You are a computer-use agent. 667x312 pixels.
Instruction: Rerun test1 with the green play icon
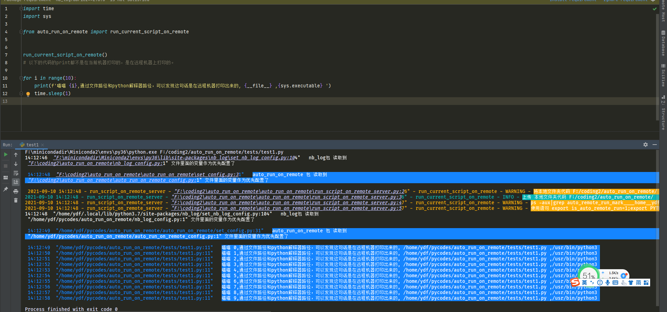pyautogui.click(x=6, y=154)
